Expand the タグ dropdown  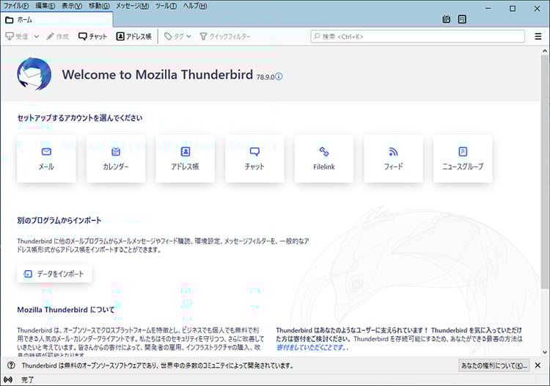pyautogui.click(x=178, y=37)
